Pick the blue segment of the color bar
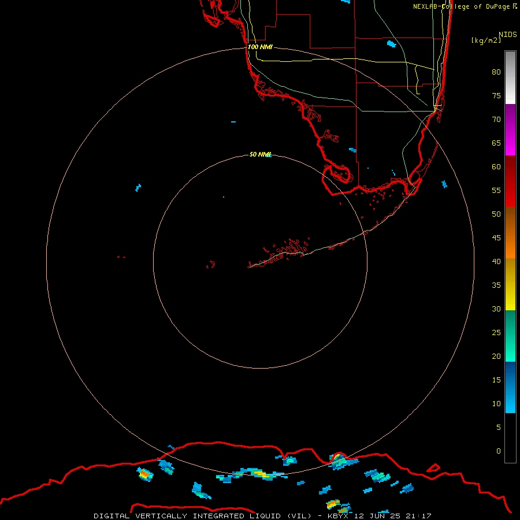 510,387
